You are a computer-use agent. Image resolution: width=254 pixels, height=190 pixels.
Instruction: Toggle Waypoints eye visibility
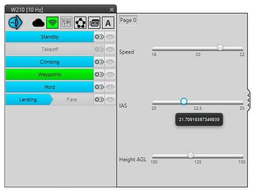[x=110, y=74]
